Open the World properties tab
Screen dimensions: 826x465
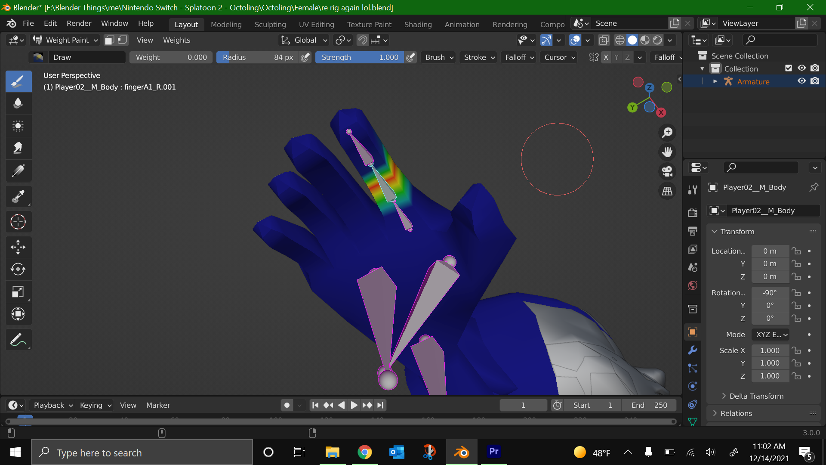point(693,285)
